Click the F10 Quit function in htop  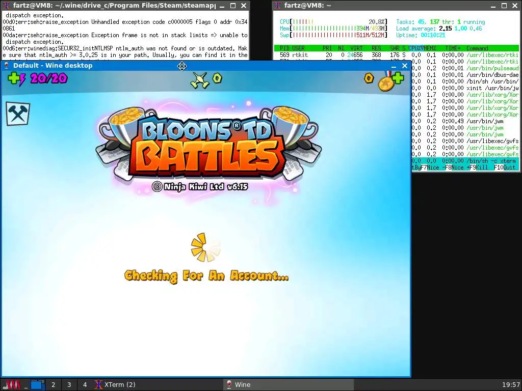[x=504, y=167]
